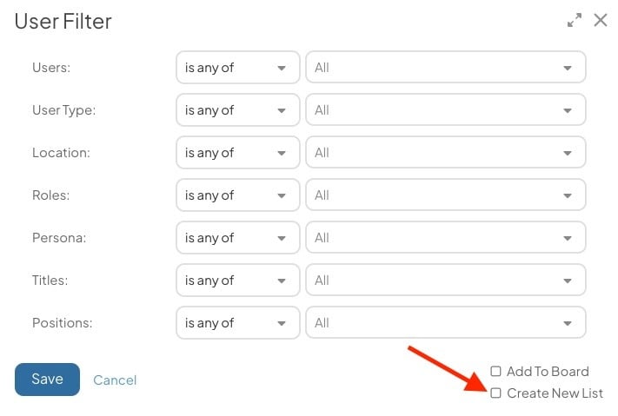This screenshot has width=618, height=416.
Task: Expand the Location value list
Action: [445, 153]
